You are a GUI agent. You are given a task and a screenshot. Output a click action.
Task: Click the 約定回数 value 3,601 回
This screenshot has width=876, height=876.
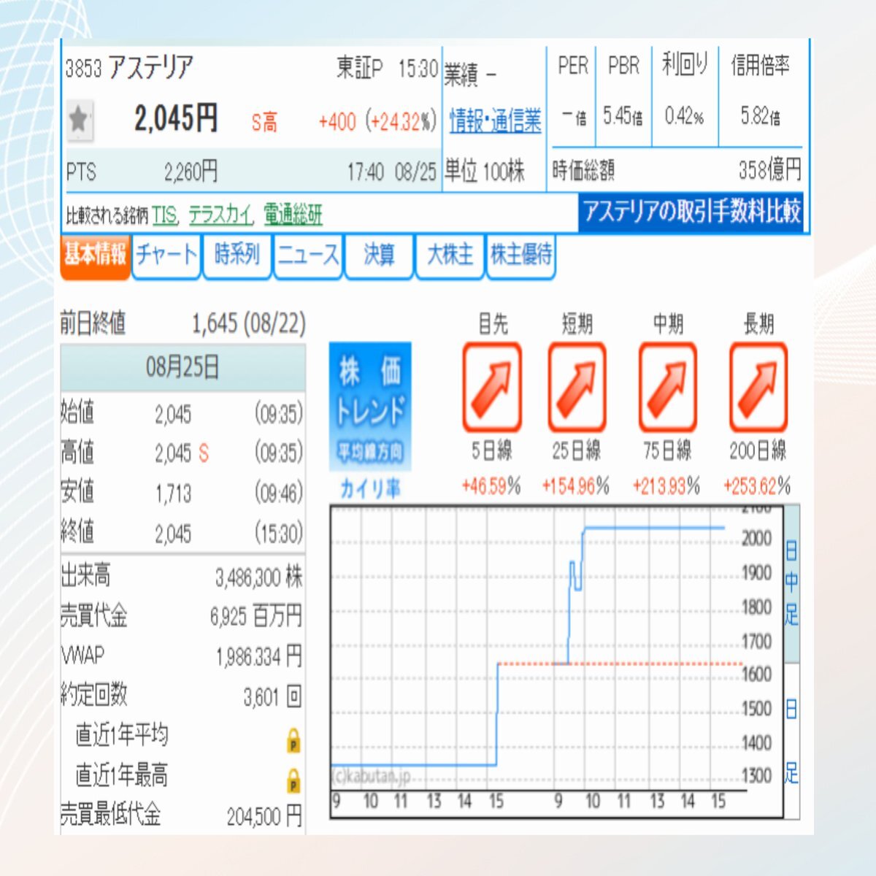pyautogui.click(x=272, y=696)
